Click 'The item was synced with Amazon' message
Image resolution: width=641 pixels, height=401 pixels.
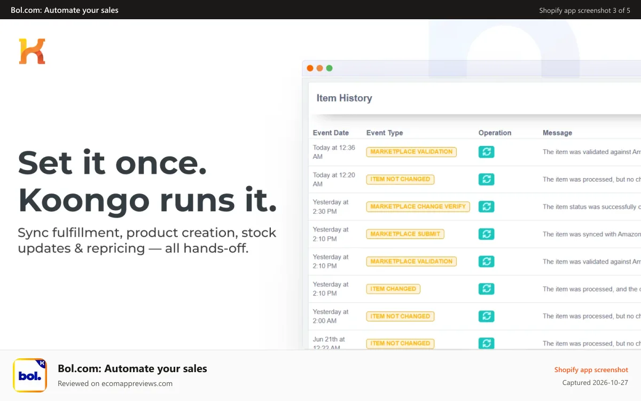[x=592, y=234]
